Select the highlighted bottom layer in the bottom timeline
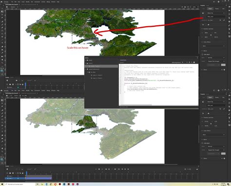The image size is (231, 186). tap(15, 178)
